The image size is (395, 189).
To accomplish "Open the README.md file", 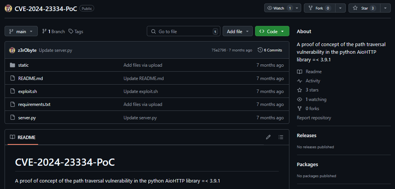I will click(31, 78).
